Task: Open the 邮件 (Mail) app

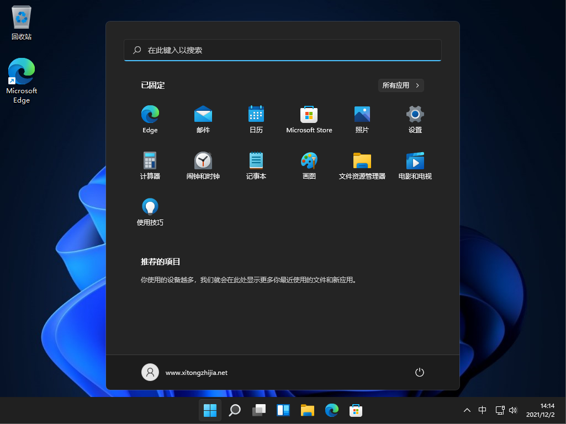Action: (203, 116)
